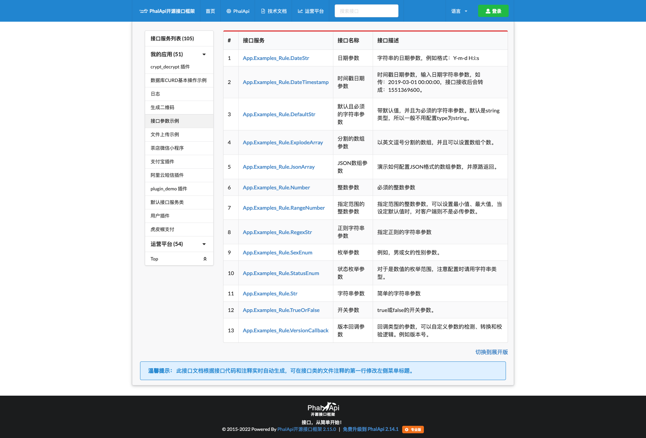Select 用户插件 in the sidebar

179,216
